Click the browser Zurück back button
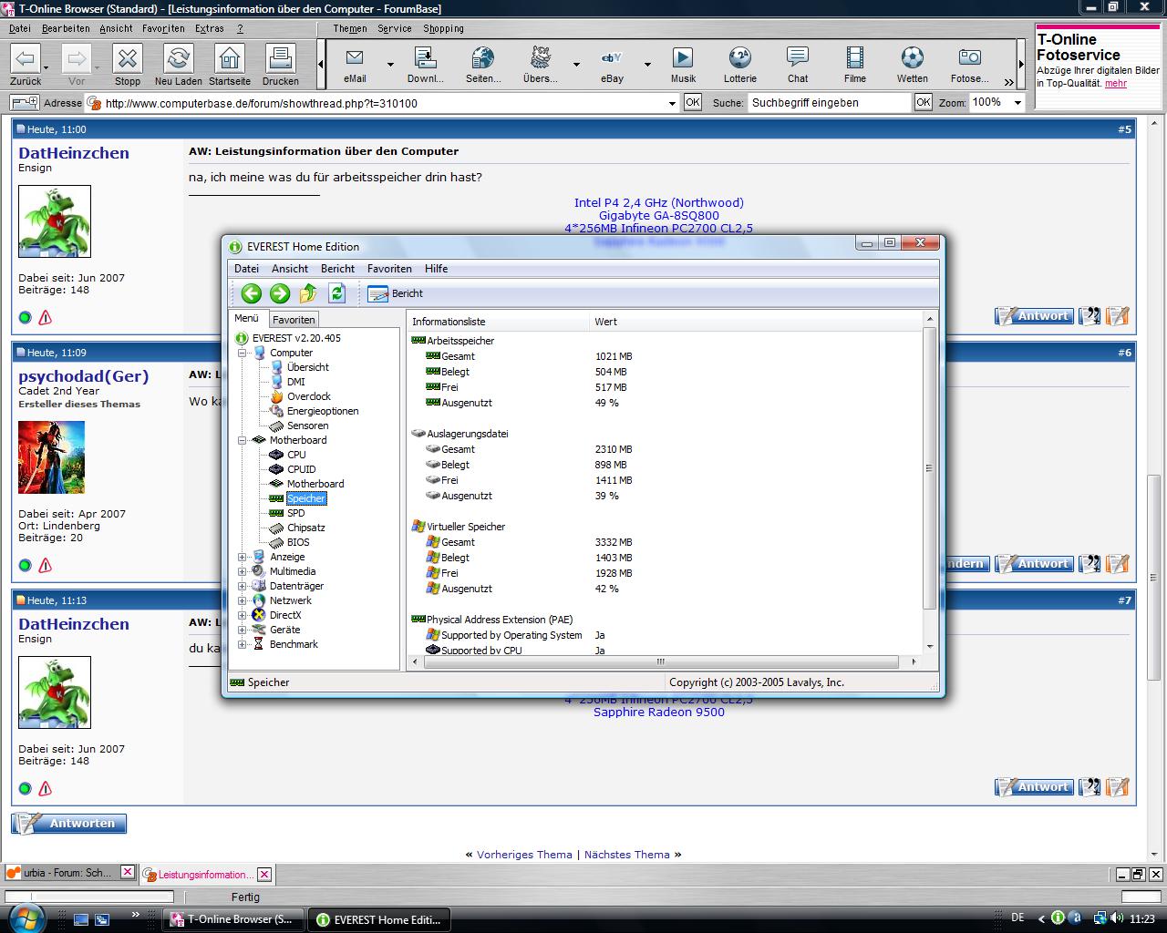This screenshot has width=1167, height=933. (x=25, y=65)
